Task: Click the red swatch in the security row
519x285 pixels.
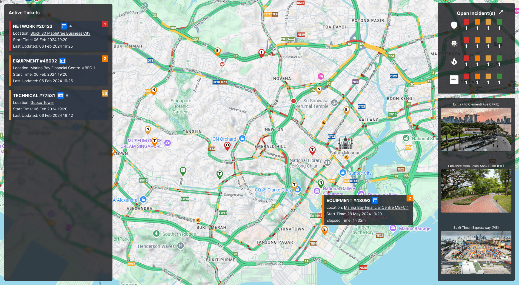Action: coord(466,22)
